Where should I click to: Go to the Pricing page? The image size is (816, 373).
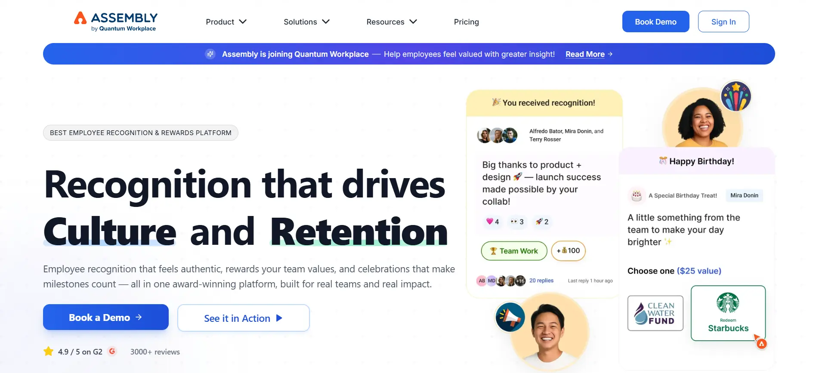pyautogui.click(x=466, y=22)
